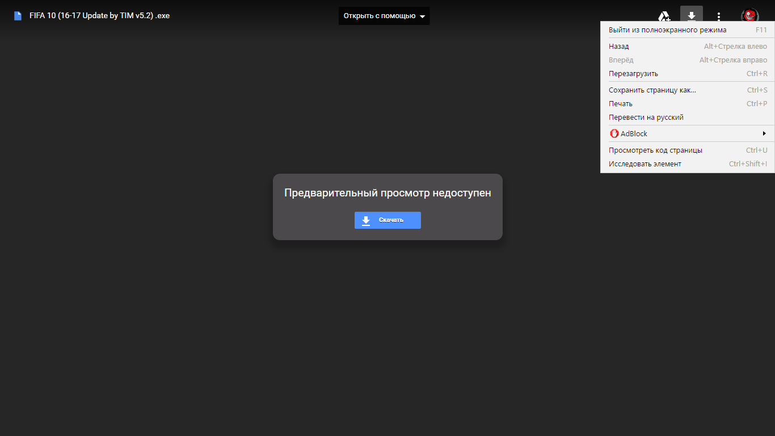Click the file name 'FIFA 10 (16-17 Update by TIM v5.2) .exe'
The image size is (775, 436).
[x=99, y=16]
